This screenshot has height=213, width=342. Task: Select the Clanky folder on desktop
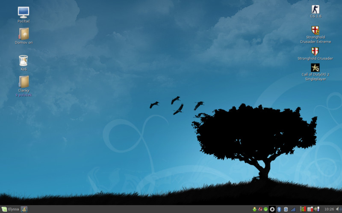point(24,84)
